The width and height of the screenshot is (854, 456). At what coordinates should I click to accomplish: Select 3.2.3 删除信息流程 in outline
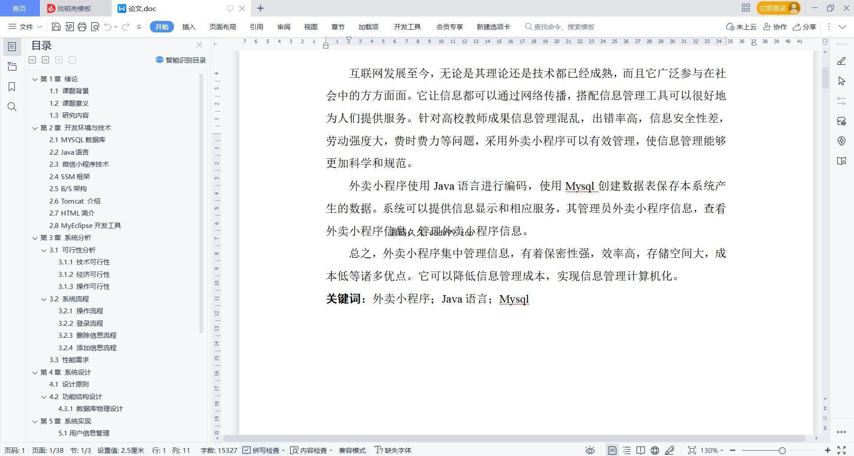(87, 336)
